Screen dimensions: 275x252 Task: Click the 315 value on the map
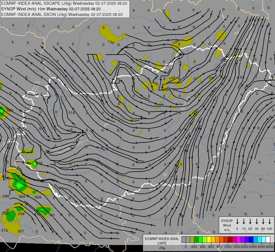coord(72,113)
